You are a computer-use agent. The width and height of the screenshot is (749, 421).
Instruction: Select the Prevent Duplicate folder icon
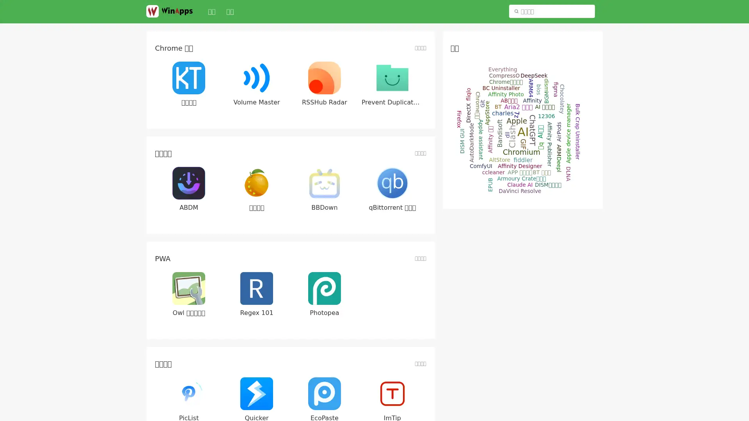coord(392,78)
